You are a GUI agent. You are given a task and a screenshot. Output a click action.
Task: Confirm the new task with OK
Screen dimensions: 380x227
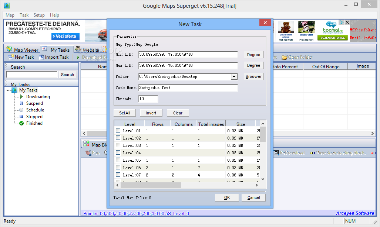pos(227,197)
